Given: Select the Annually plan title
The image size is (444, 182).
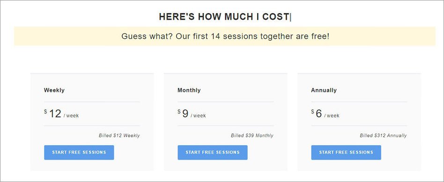Looking at the screenshot, I should click(324, 90).
